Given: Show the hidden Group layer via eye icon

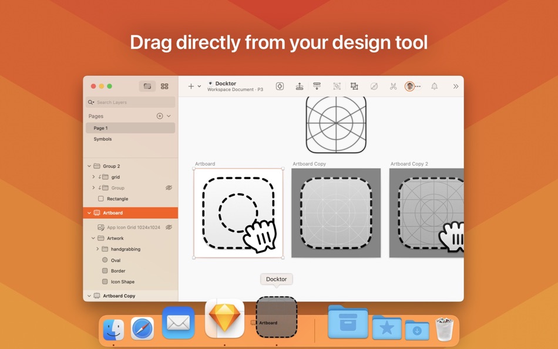Looking at the screenshot, I should [x=169, y=187].
